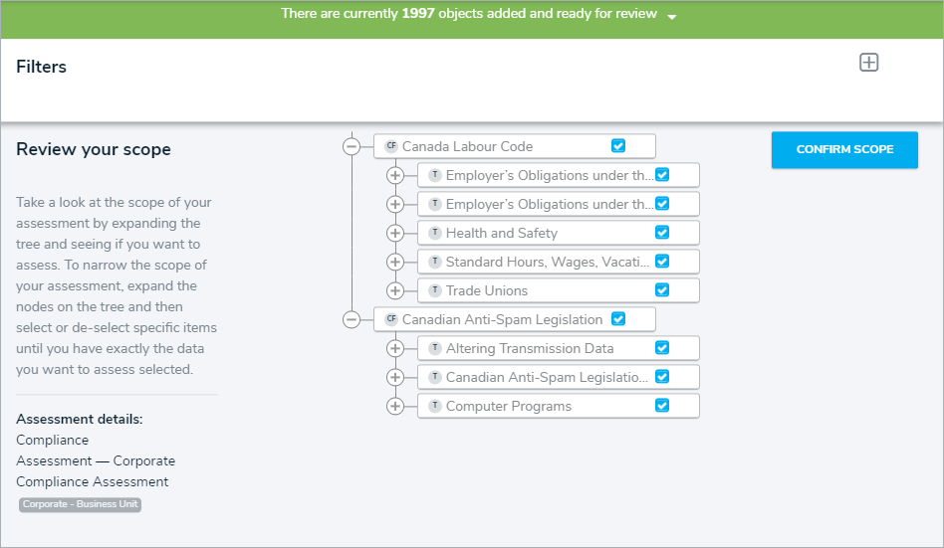Image resolution: width=944 pixels, height=548 pixels.
Task: Click the T icon beside Trade Unions
Action: click(434, 290)
